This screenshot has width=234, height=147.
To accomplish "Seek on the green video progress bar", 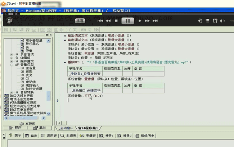I will pos(61,14).
